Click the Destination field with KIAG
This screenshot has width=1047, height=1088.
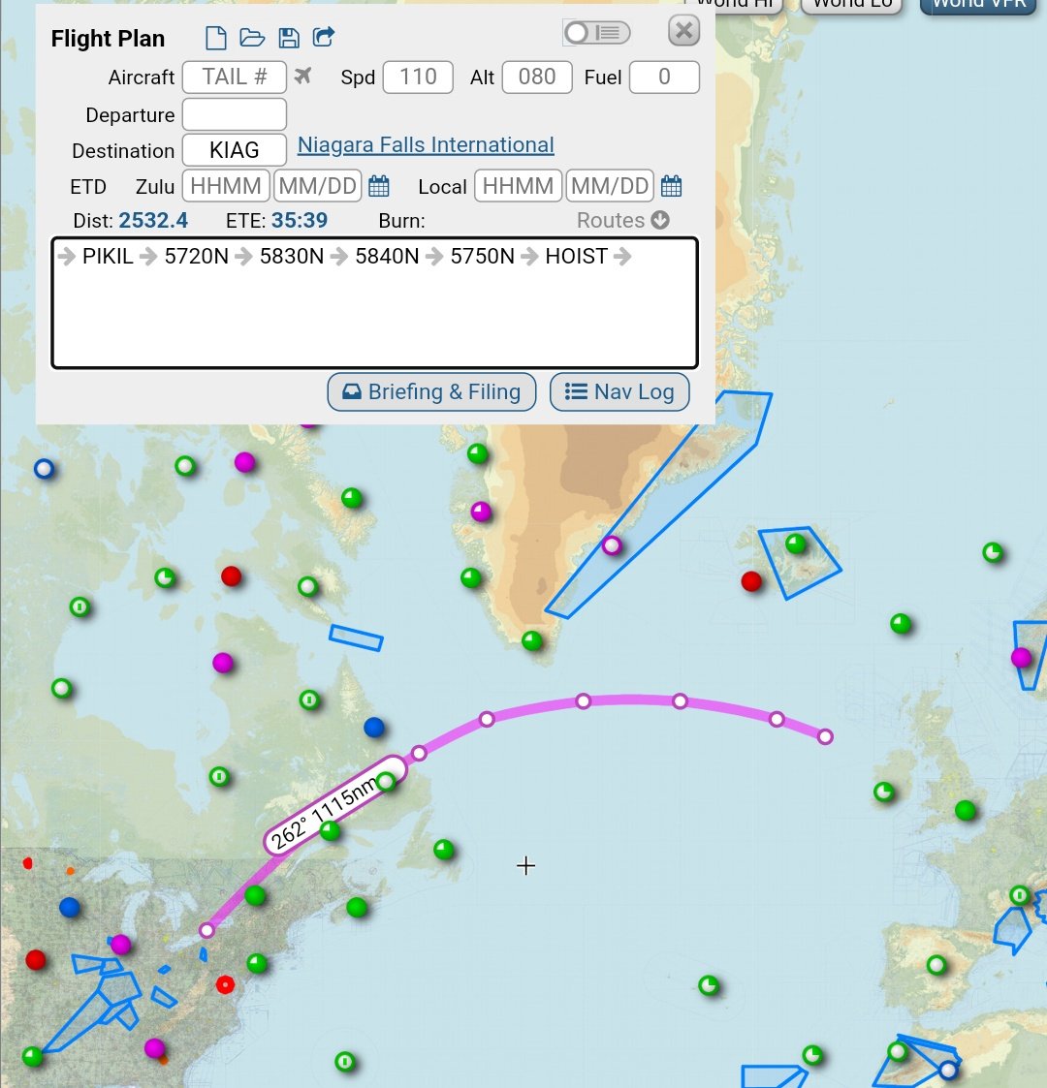[x=235, y=150]
